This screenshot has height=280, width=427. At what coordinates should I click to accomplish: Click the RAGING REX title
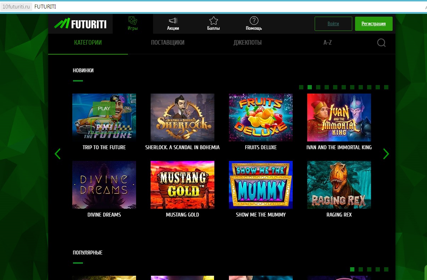[339, 215]
